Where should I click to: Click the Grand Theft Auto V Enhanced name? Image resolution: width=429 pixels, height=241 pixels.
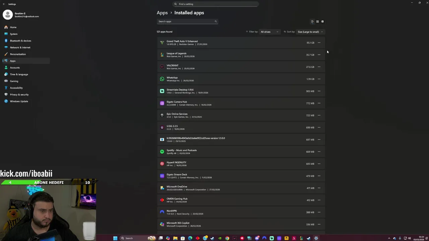point(182,41)
